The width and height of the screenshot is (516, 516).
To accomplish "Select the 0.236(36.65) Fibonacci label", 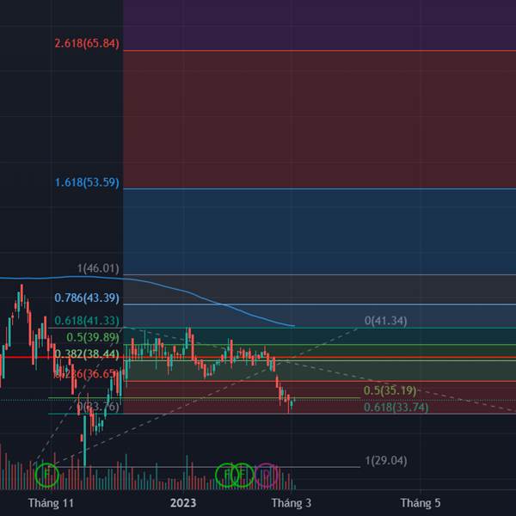I will [85, 374].
